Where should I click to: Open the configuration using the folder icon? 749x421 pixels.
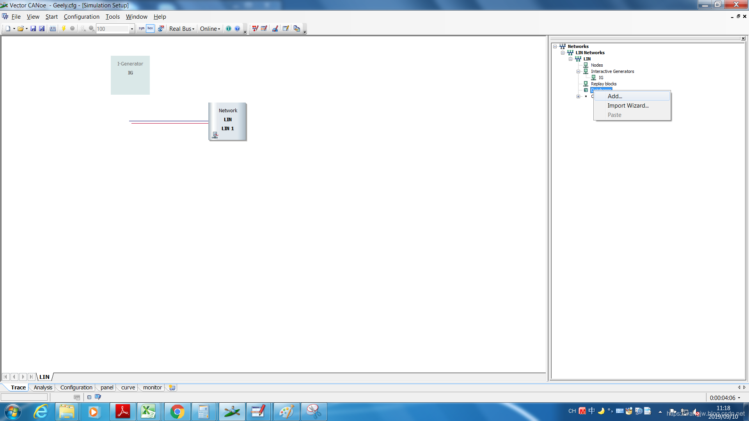(x=20, y=28)
